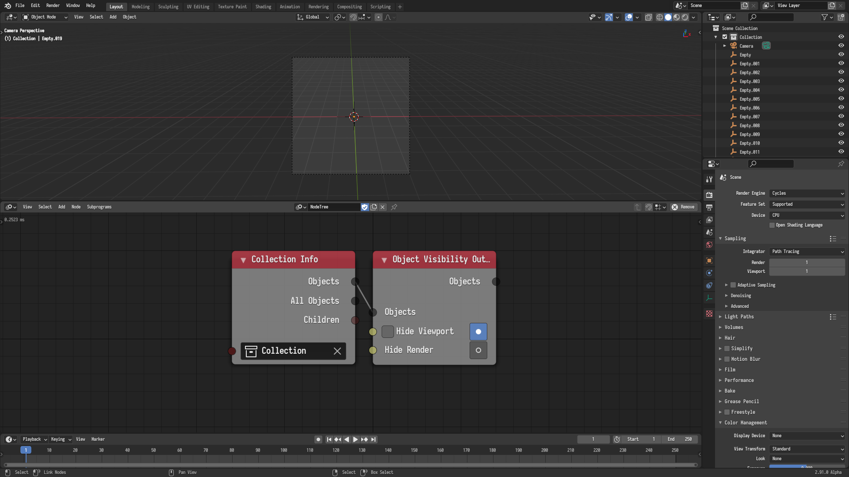This screenshot has width=849, height=477.
Task: Open the Render Properties tab
Action: 709,194
